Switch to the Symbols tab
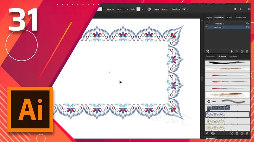 233,56
